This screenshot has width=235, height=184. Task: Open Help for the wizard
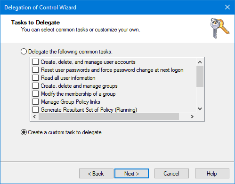click(212, 174)
